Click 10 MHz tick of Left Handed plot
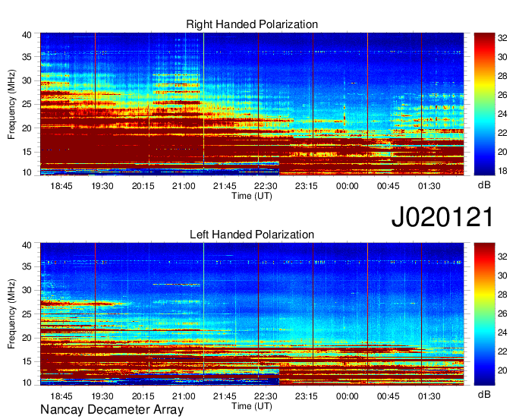Screen dimensions: 516x419 (x=27, y=383)
